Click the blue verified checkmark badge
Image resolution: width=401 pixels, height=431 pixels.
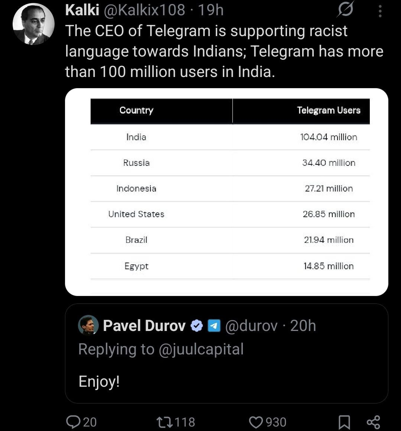pos(196,326)
